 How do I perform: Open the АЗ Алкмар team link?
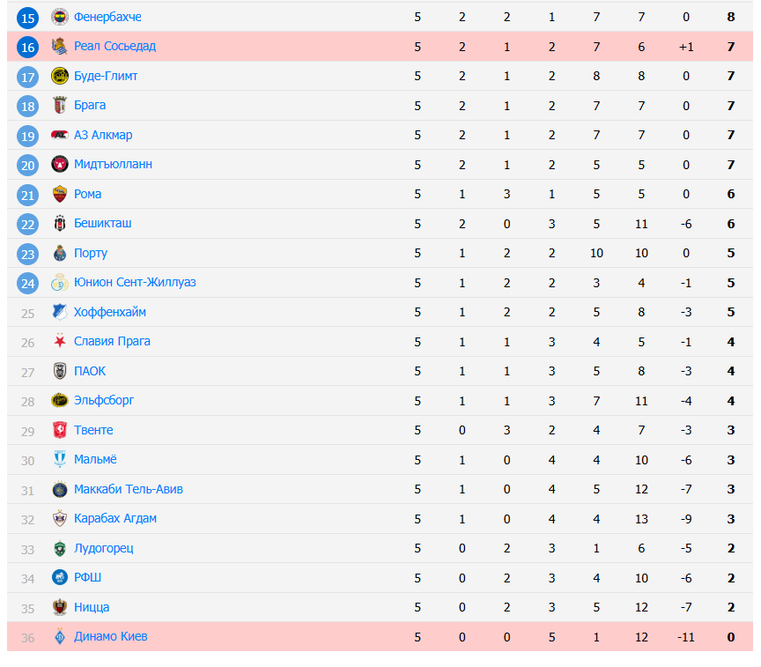[103, 135]
